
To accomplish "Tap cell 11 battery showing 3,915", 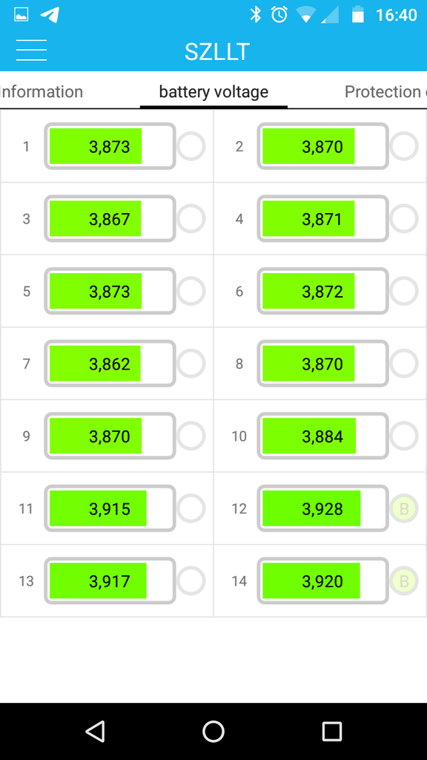I will point(110,508).
